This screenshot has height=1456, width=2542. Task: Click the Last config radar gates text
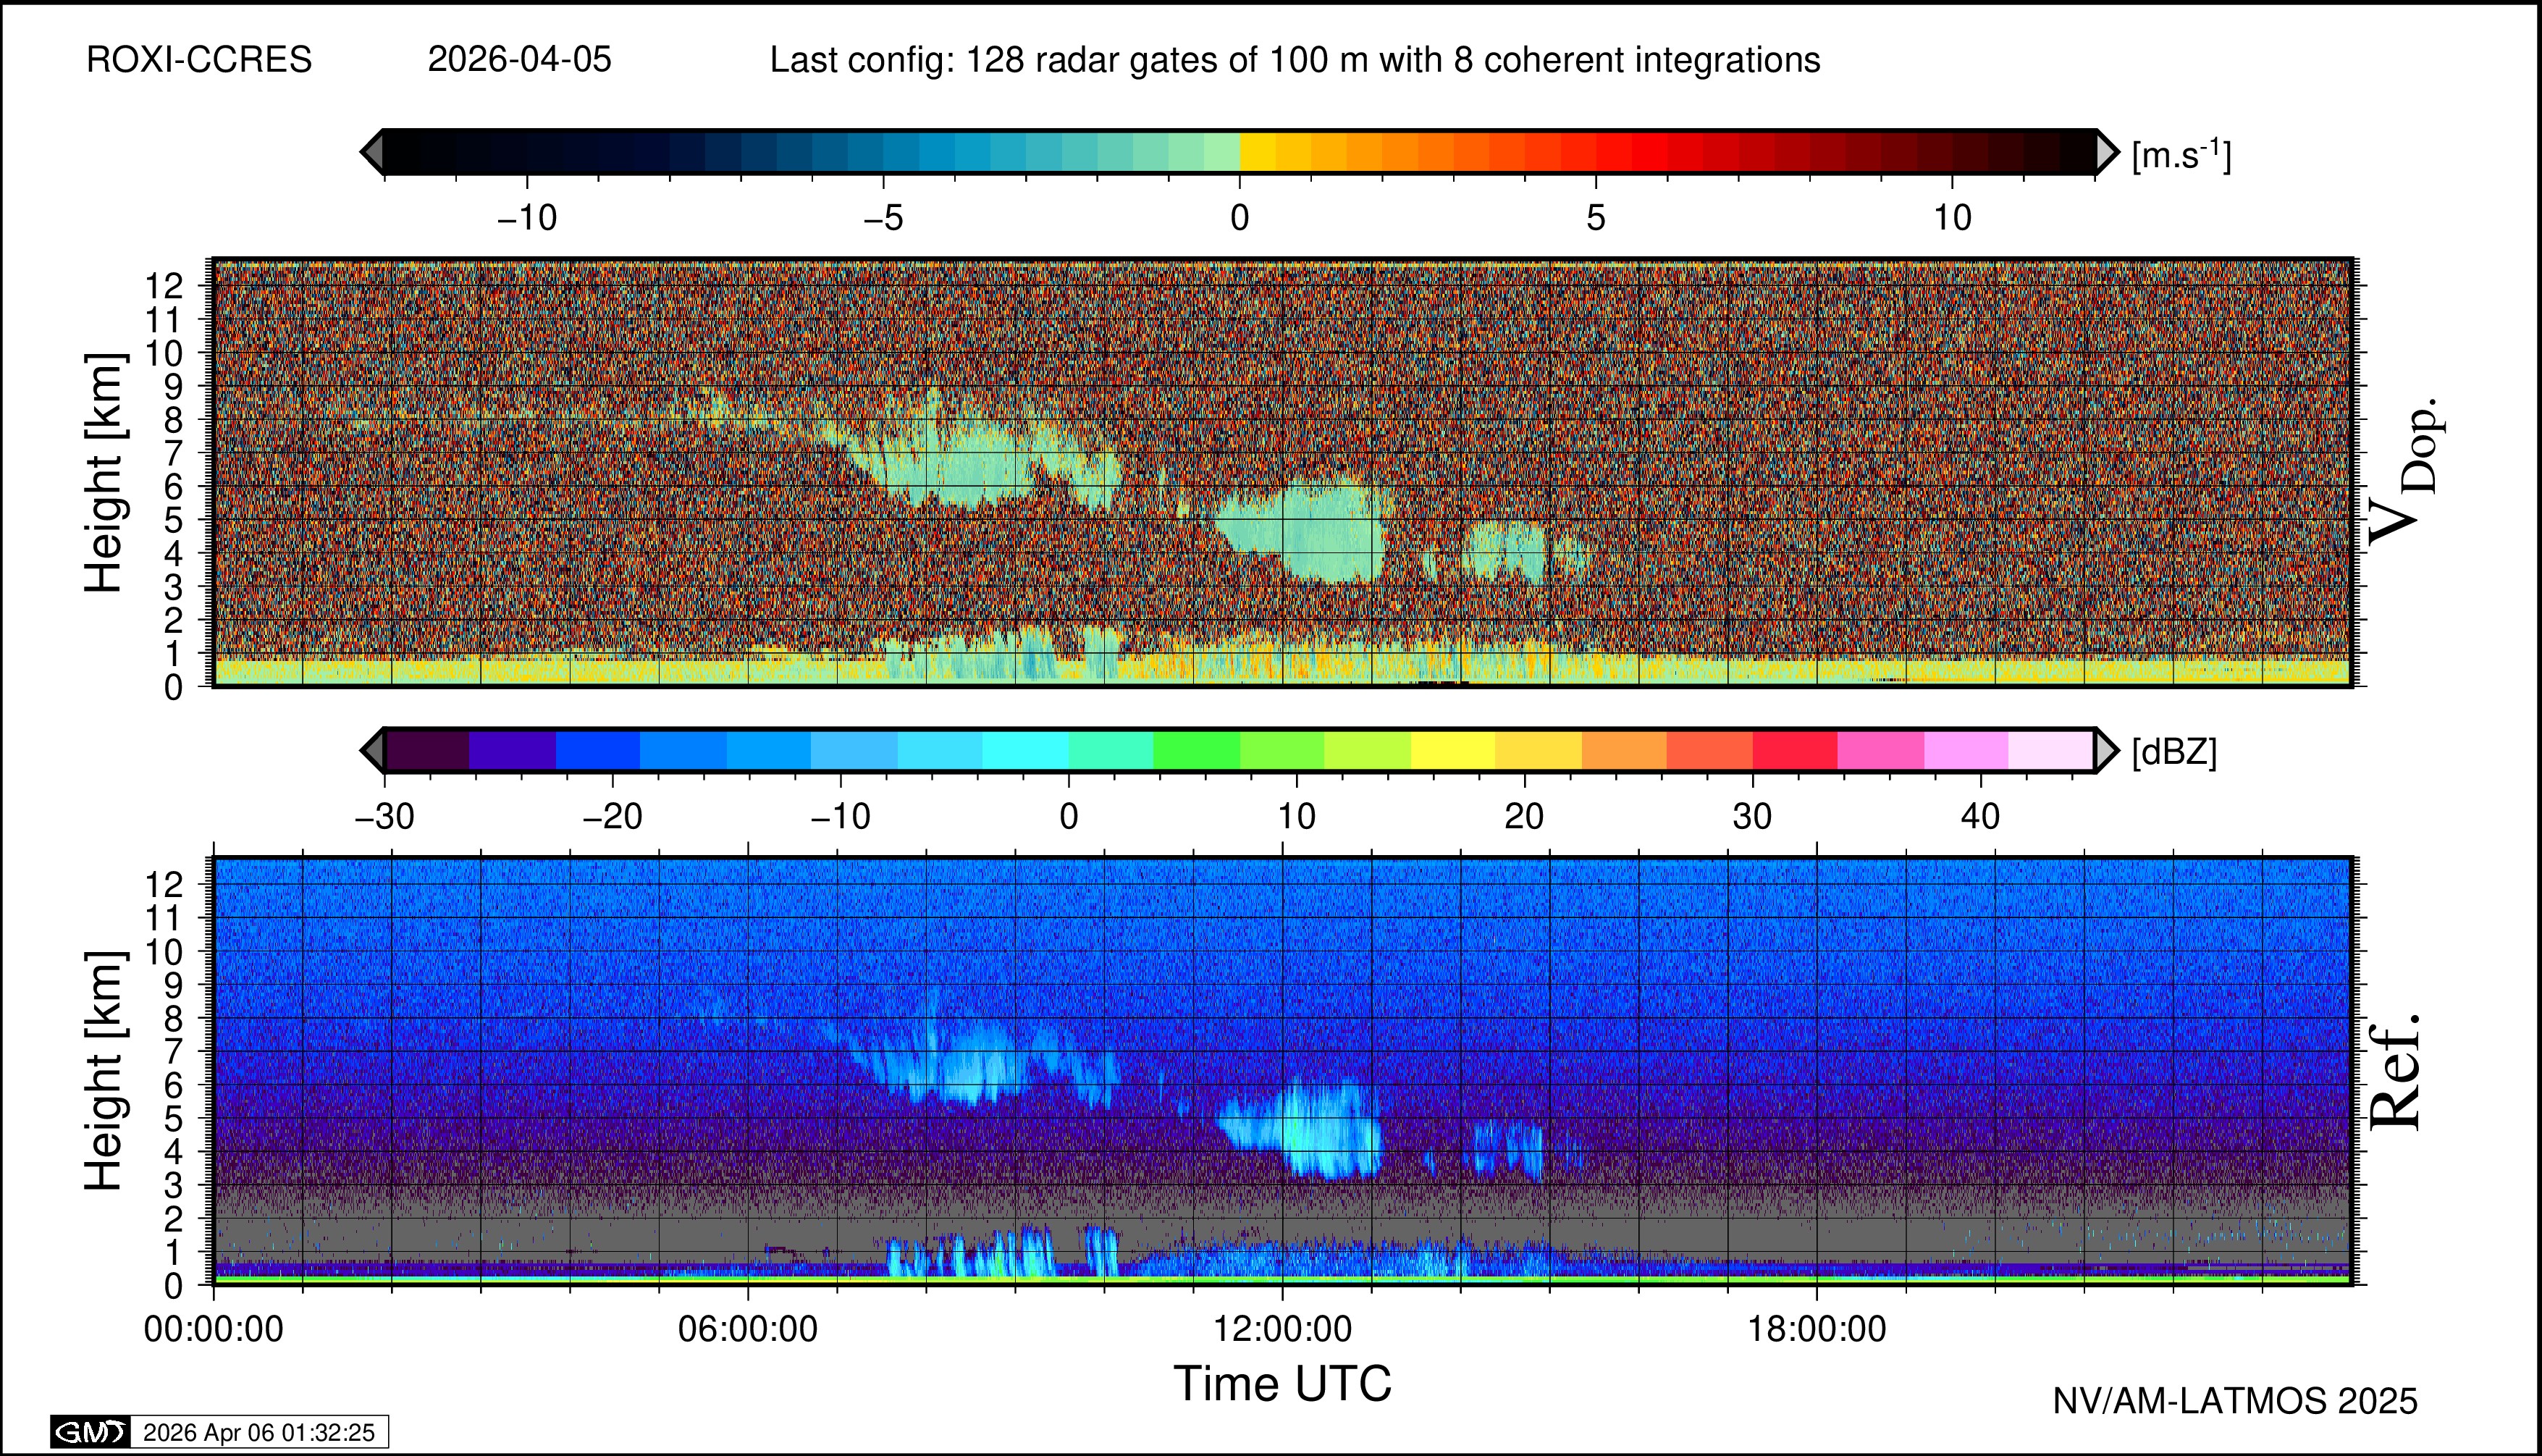point(1294,60)
